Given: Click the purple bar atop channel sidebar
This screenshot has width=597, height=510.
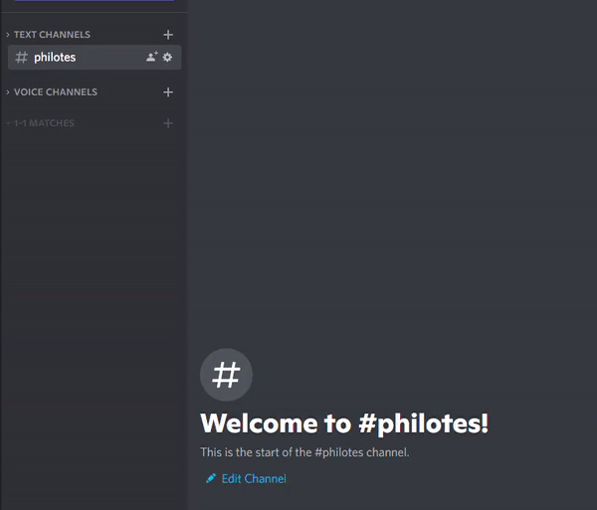Looking at the screenshot, I should point(95,0).
